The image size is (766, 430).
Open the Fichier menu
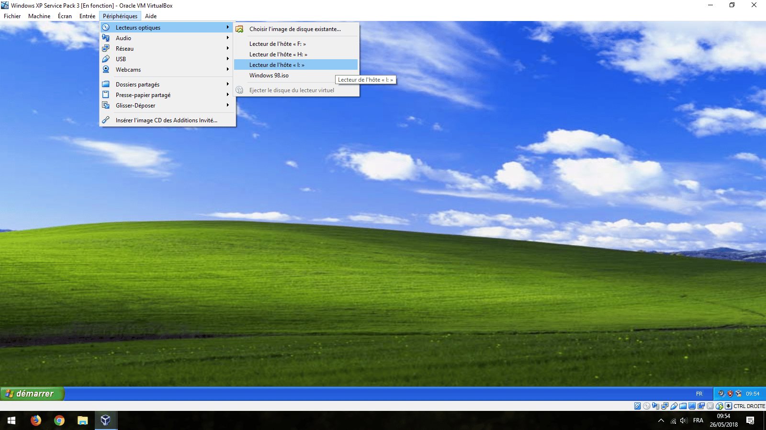[12, 16]
